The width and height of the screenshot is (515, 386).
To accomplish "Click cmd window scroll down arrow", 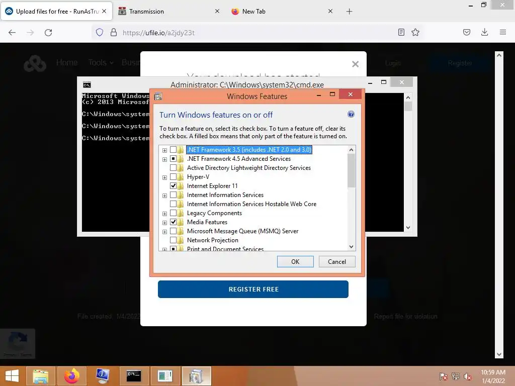I will click(408, 228).
